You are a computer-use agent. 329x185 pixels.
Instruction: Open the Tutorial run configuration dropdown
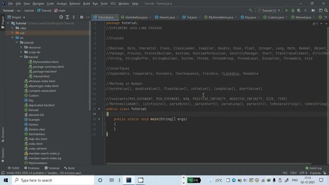click(x=269, y=10)
